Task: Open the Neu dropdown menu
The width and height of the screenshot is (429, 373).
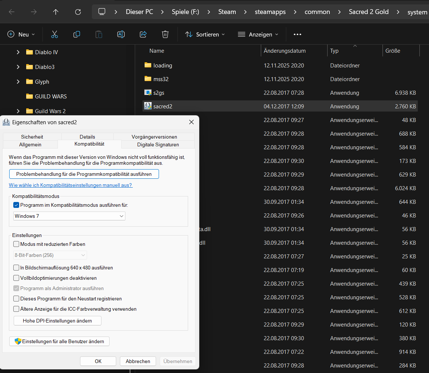Action: click(x=21, y=34)
